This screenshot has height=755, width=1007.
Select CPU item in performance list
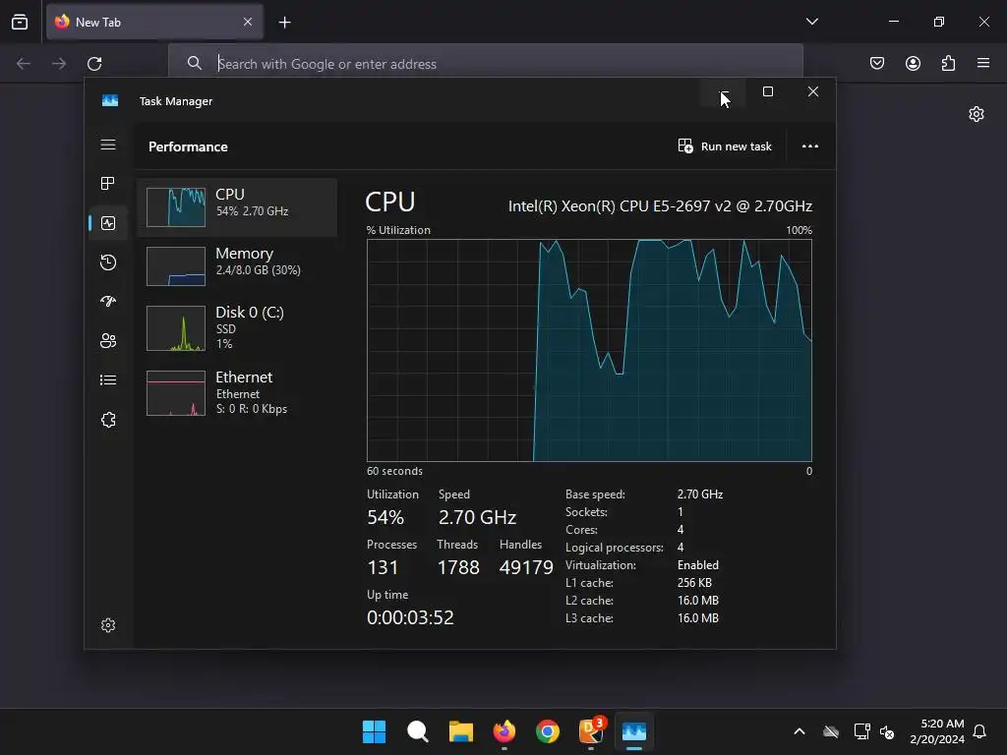[x=237, y=207]
